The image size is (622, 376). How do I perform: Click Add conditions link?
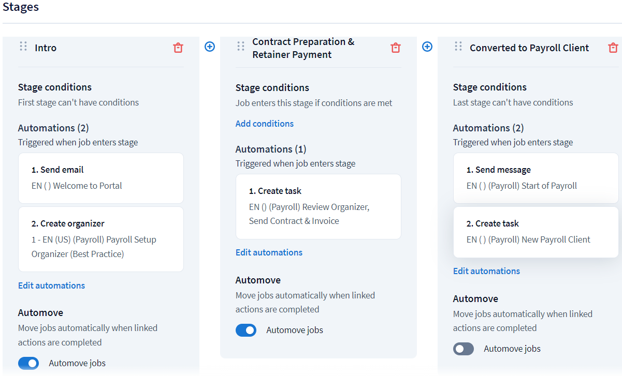pos(264,124)
